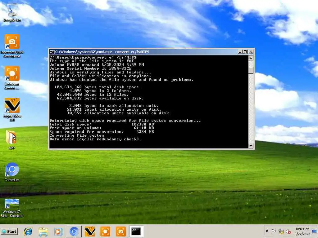
Task: Open Icecream Screen Recorder taskbar button
Action: coord(105,231)
